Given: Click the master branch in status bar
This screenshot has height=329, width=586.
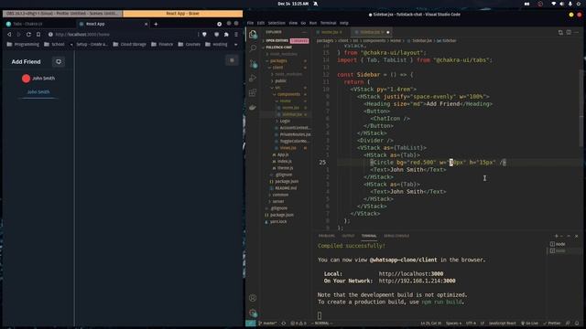Looking at the screenshot, I should [267, 323].
